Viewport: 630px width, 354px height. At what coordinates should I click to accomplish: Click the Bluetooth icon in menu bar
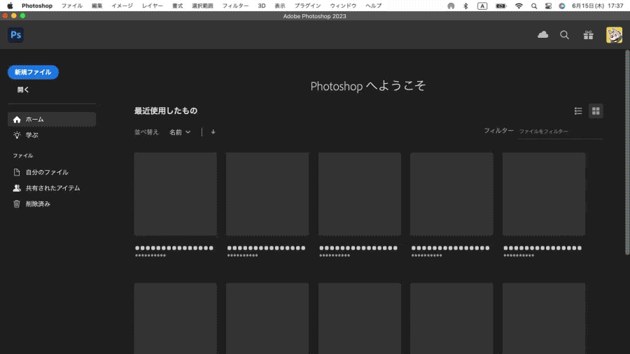pos(465,6)
